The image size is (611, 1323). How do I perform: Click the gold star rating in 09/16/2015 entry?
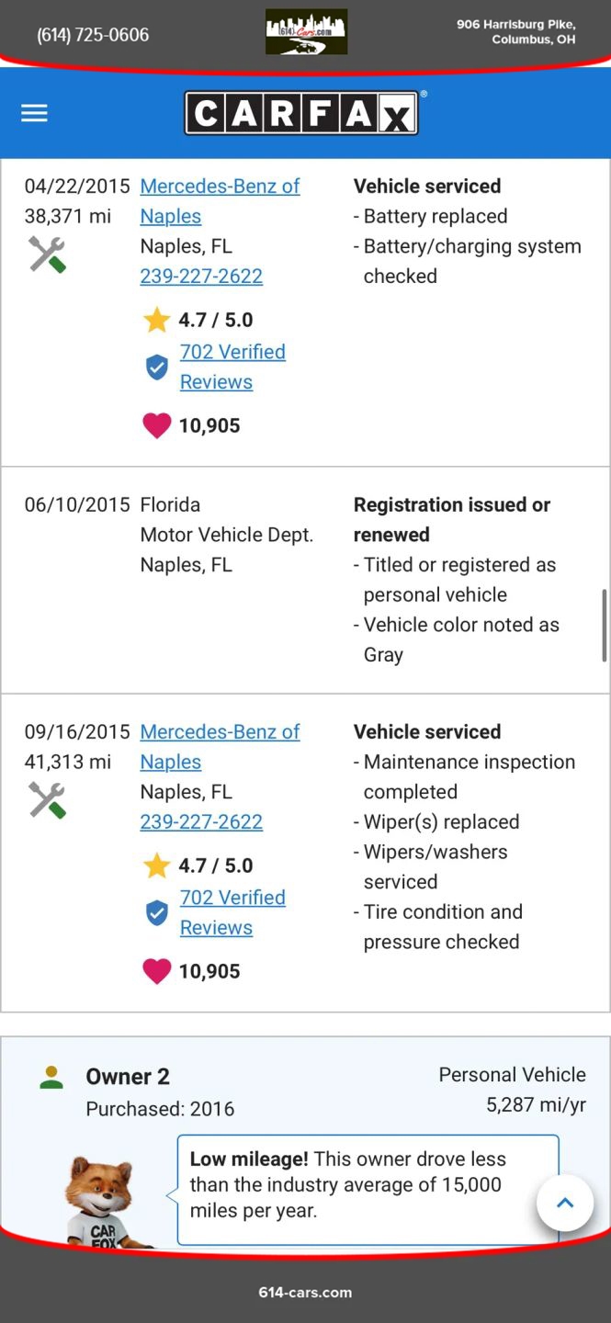click(x=157, y=865)
